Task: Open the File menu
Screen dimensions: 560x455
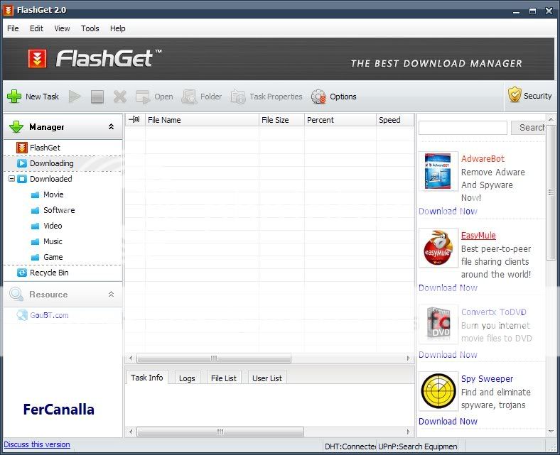Action: (x=13, y=28)
